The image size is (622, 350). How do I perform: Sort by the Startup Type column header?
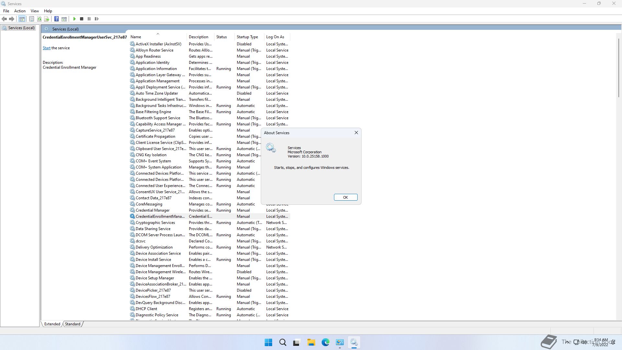249,37
